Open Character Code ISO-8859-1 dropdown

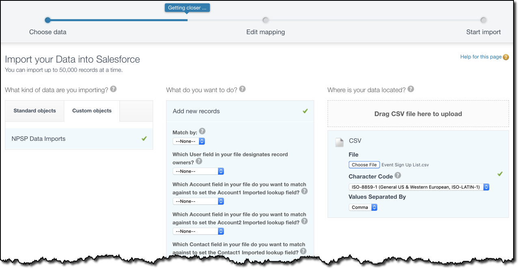(x=419, y=187)
